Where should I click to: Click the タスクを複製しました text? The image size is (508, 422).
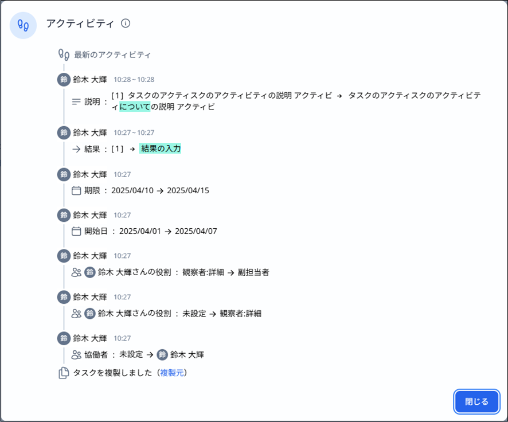[x=112, y=373]
